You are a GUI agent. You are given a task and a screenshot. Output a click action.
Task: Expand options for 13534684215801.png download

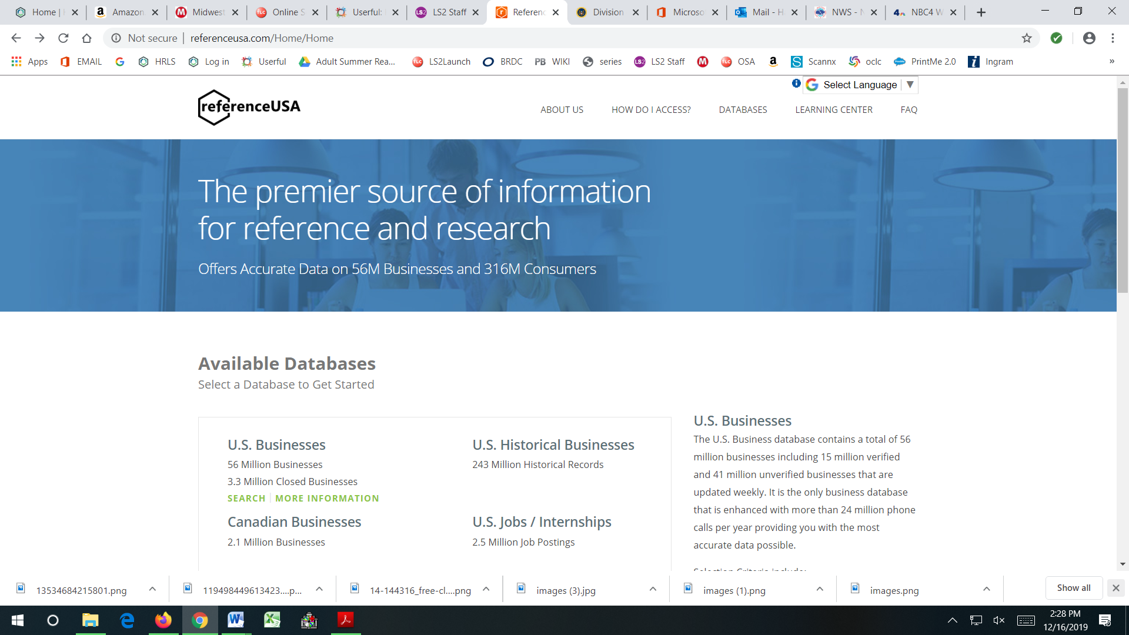point(152,589)
